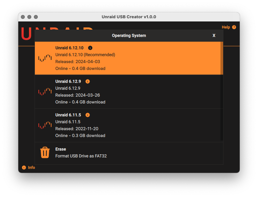258x197 pixels.
Task: Click 'Online - 0.3 GB download' text
Action: pyautogui.click(x=80, y=135)
